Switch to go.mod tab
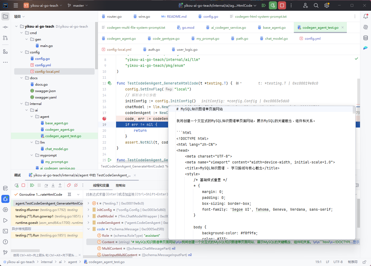Screen dimensions: 371x266 coord(186,28)
